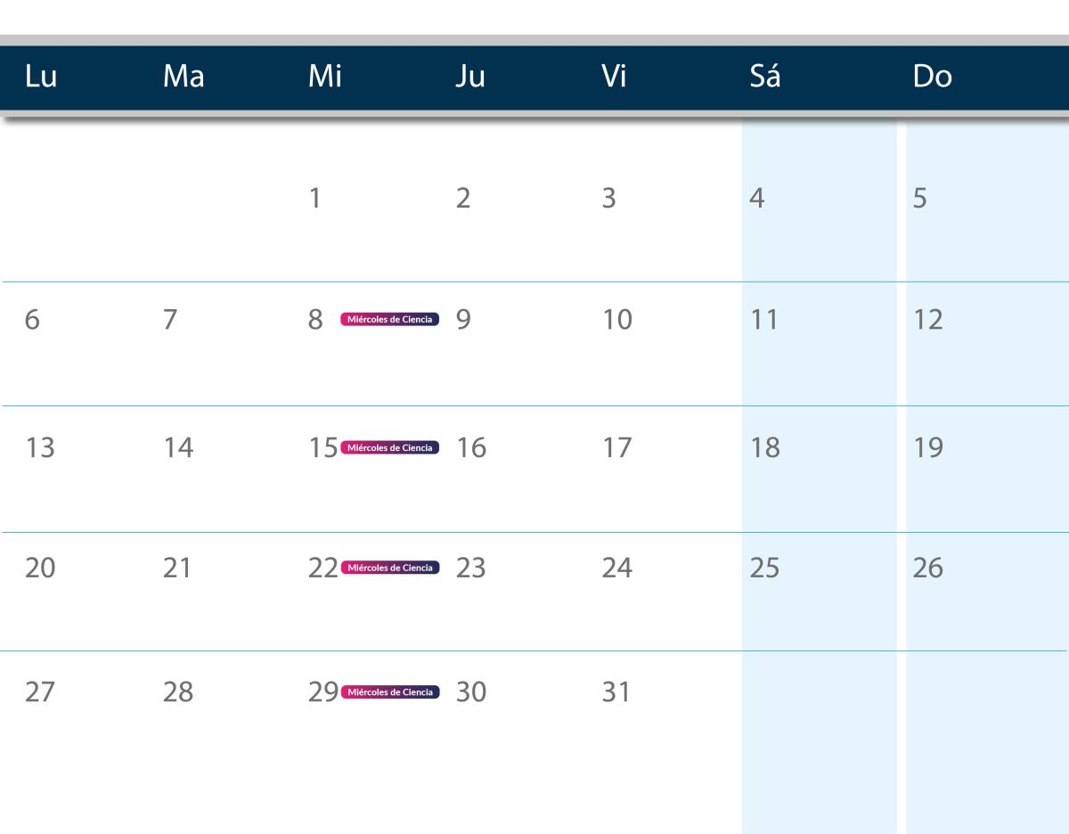Click date 17 on the calendar
Screen dimensions: 1069x834
[x=616, y=447]
